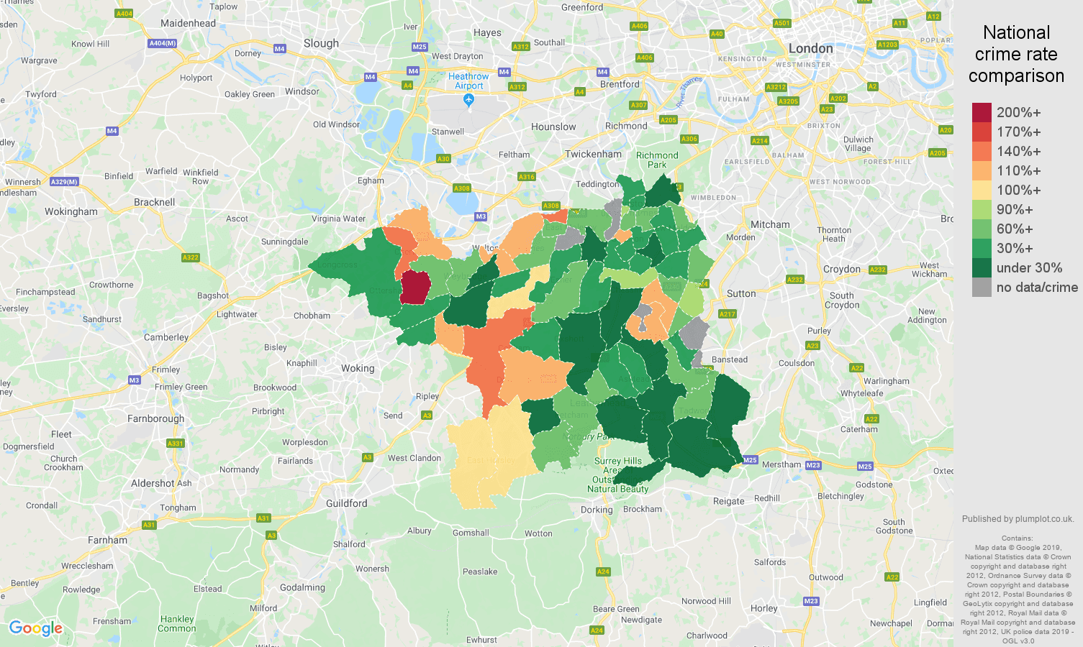1083x647 pixels.
Task: Click the 110%+ light orange legend swatch
Action: click(982, 171)
